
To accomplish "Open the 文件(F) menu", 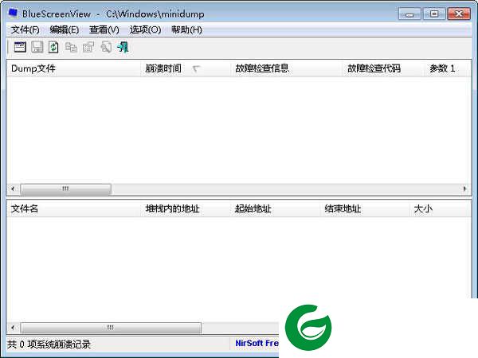I will (25, 30).
